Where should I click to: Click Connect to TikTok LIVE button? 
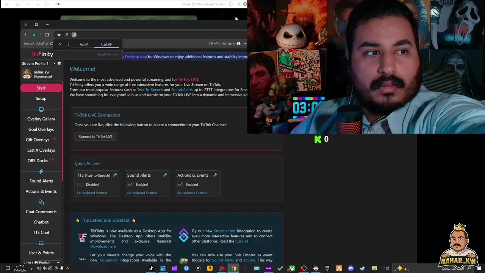pos(96,136)
